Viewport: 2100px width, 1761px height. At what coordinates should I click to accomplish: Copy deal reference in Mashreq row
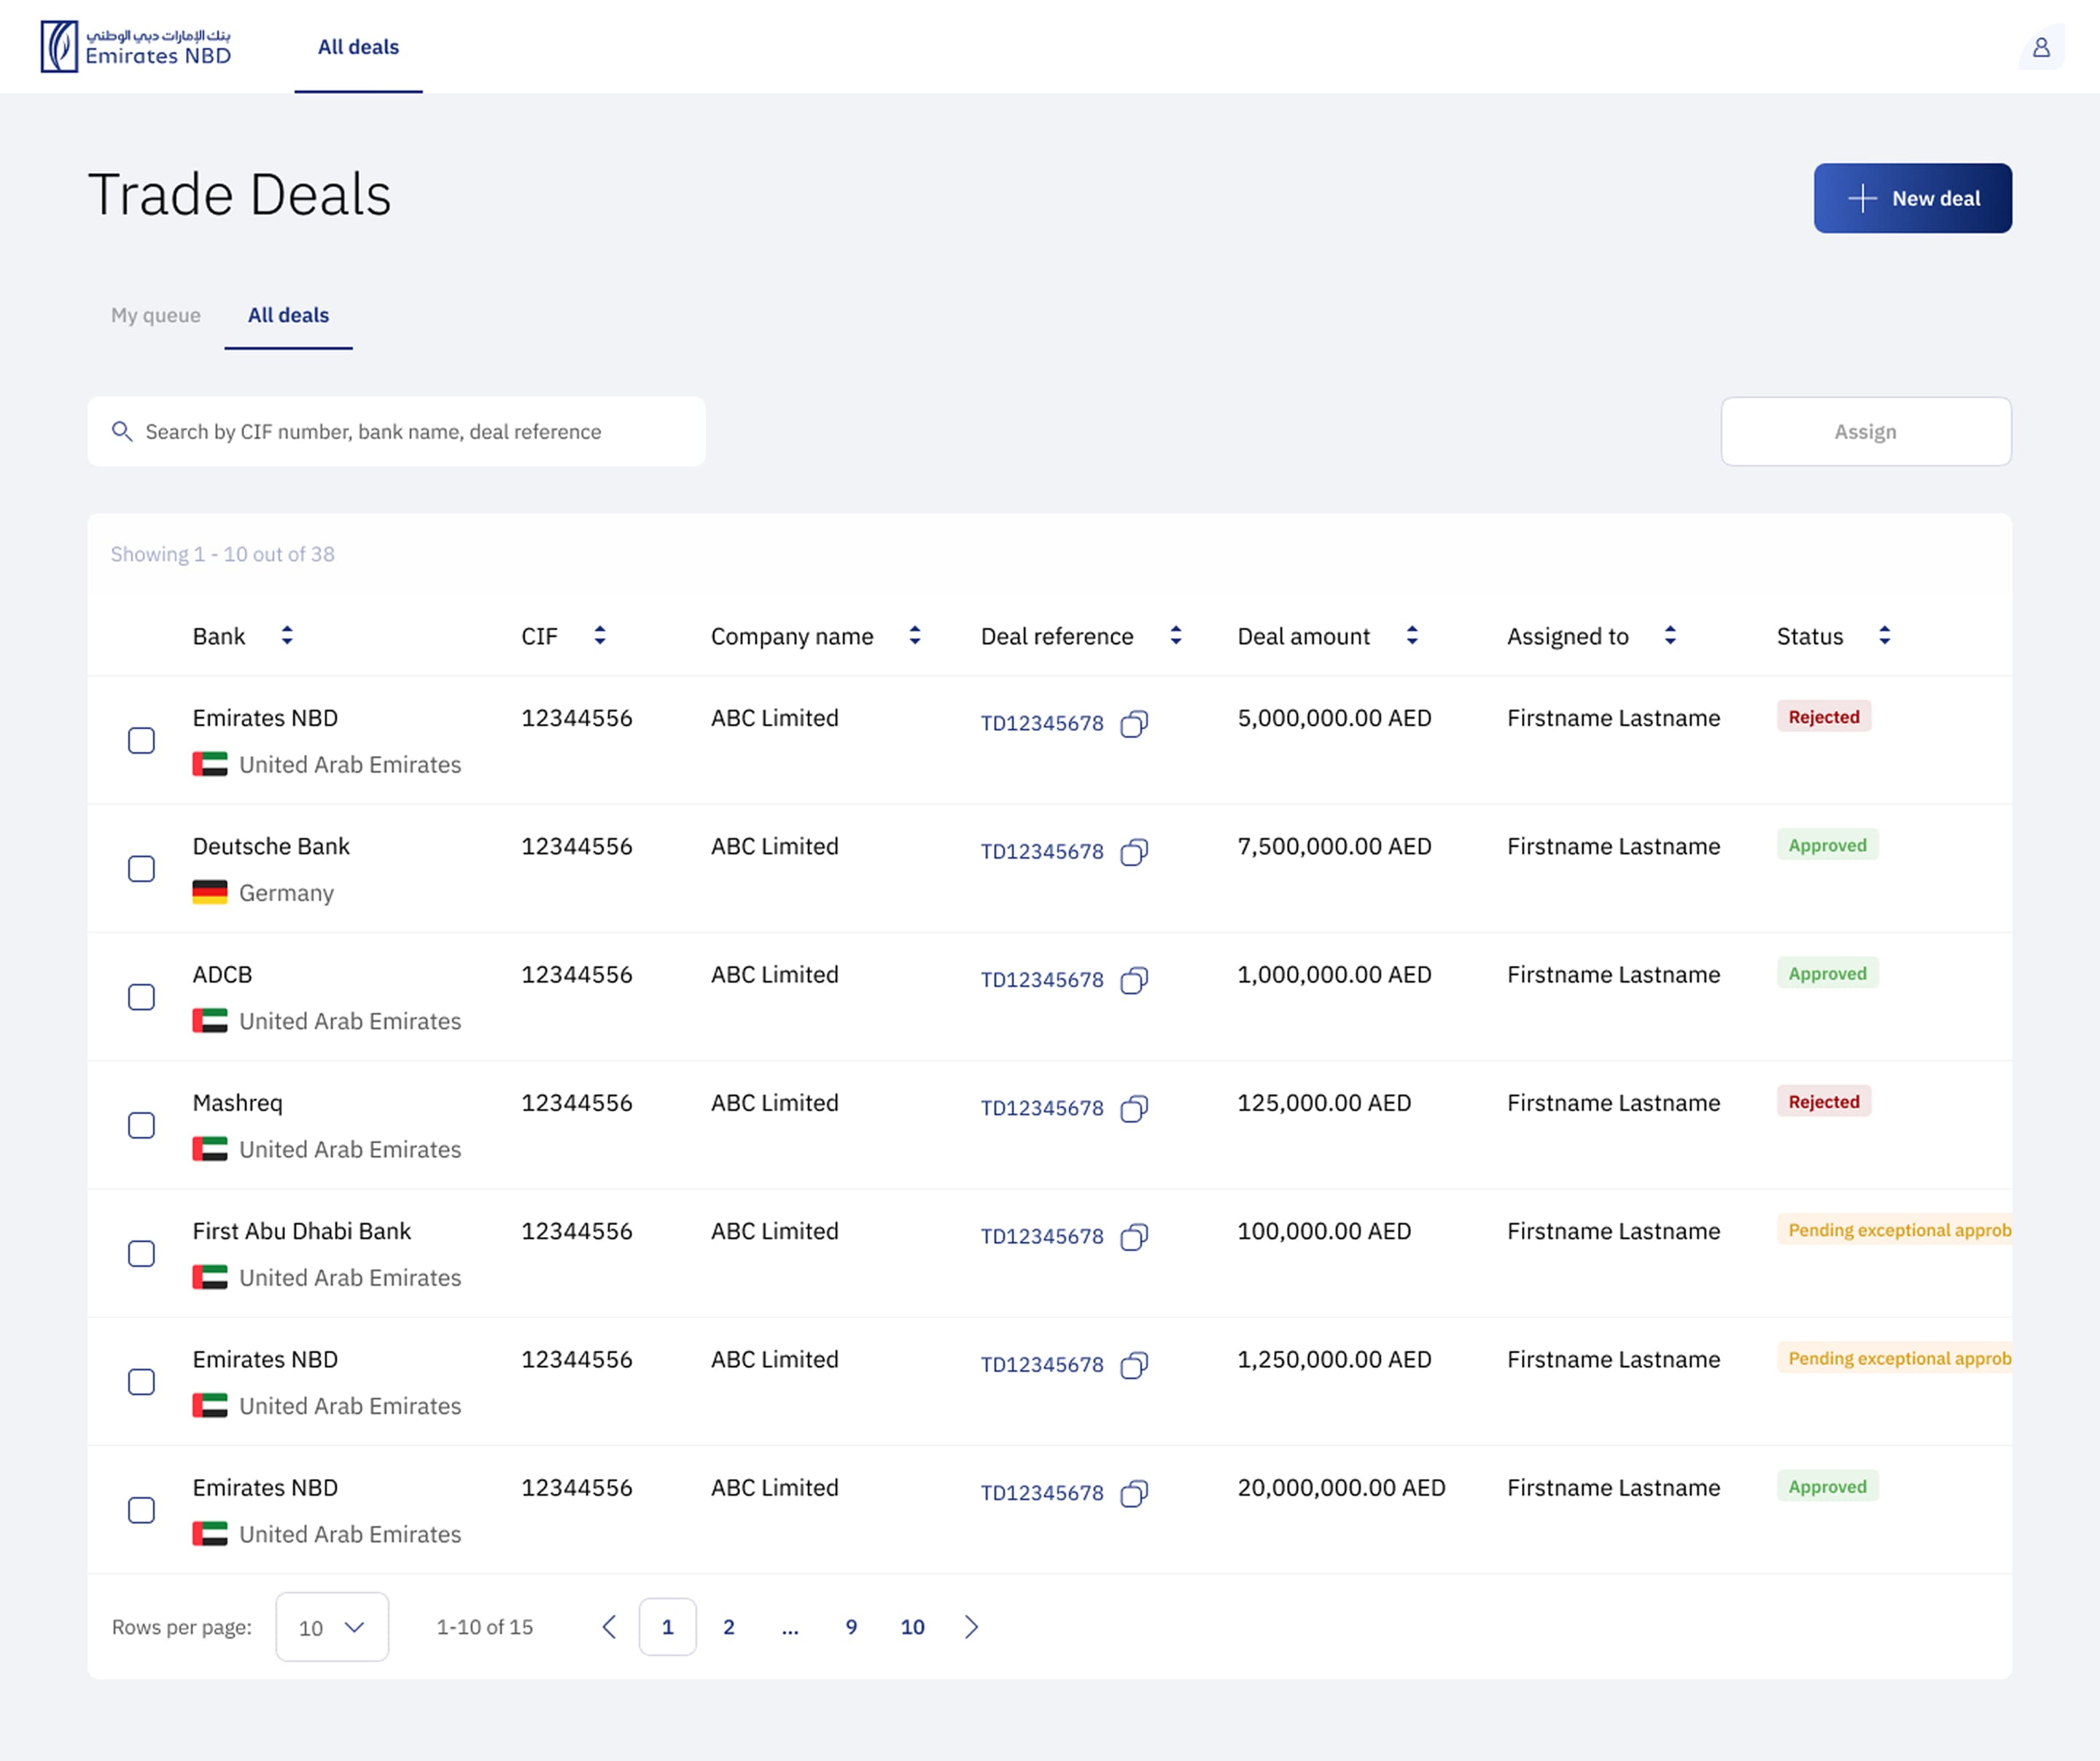pyautogui.click(x=1134, y=1109)
